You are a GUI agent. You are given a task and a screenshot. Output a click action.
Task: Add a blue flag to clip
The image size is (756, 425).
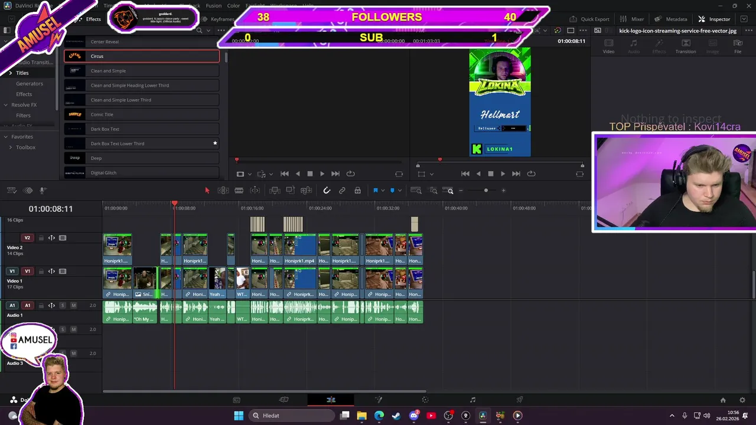(375, 190)
